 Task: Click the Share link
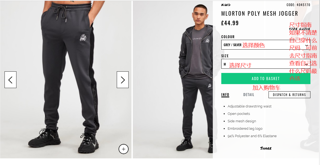pos(266,148)
